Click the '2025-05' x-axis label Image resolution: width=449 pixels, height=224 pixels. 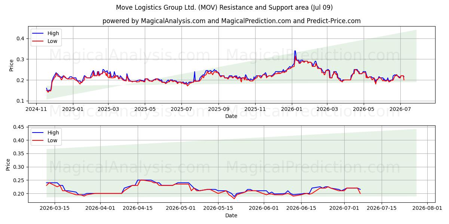(144, 109)
